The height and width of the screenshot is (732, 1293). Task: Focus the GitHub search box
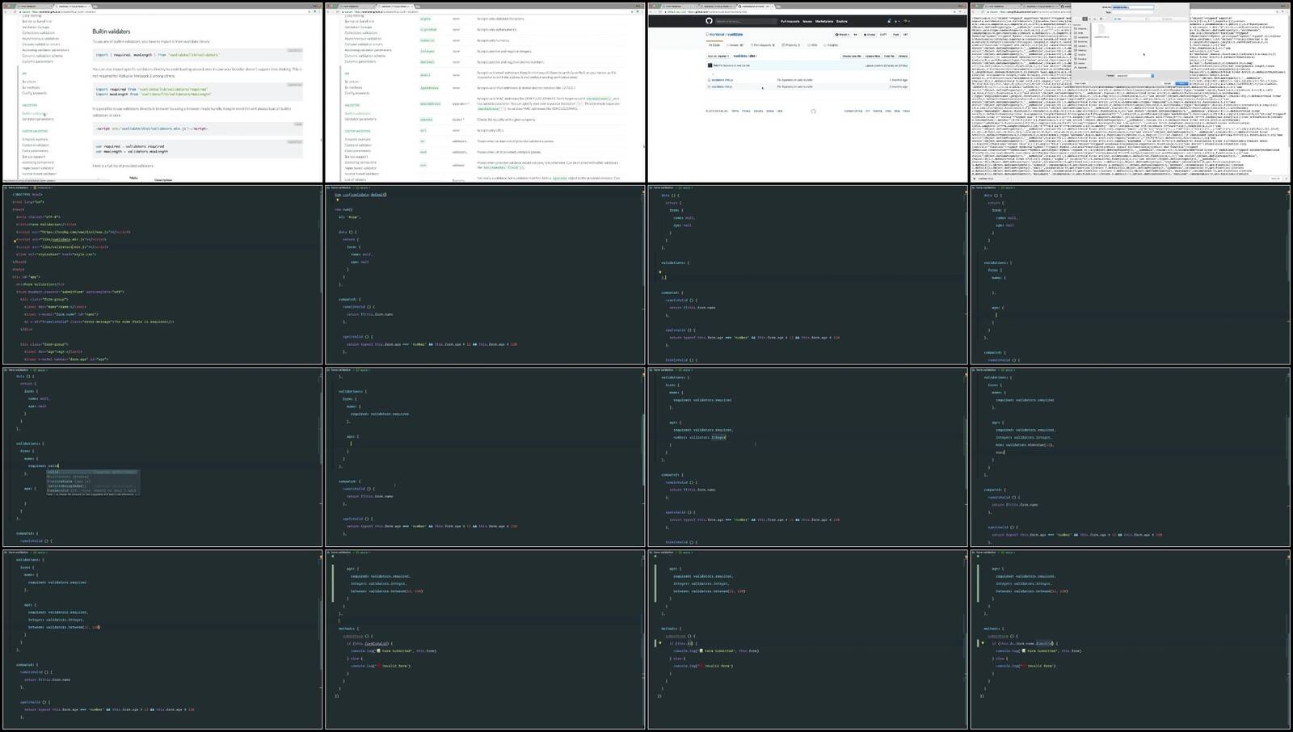(x=747, y=21)
